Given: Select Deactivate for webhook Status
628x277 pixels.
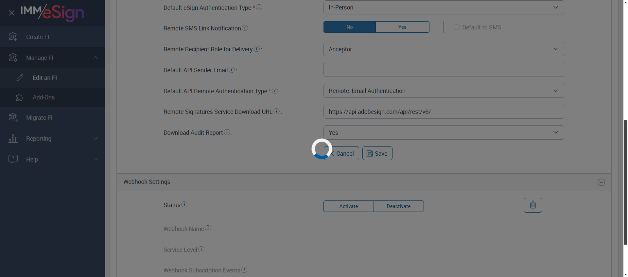Looking at the screenshot, I should (398, 206).
